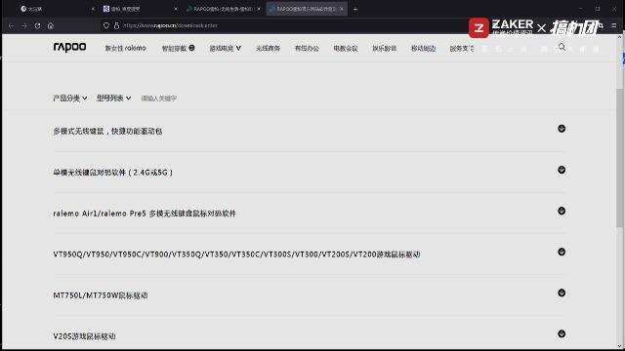The height and width of the screenshot is (351, 625).
Task: Open the 服务支持 nav item
Action: pos(462,48)
